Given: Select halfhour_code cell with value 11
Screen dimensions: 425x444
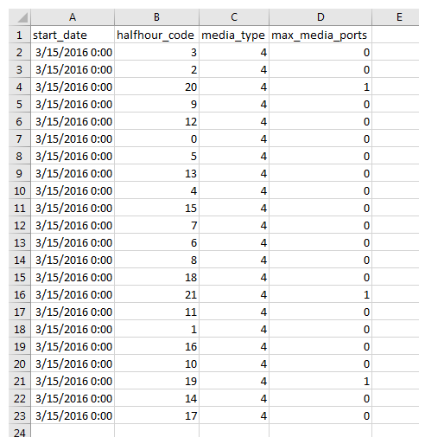Looking at the screenshot, I should (156, 312).
